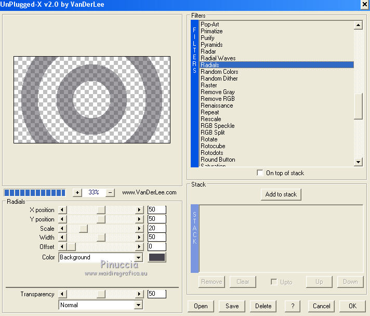
Task: Click Y position slider left arrow
Action: pos(62,219)
